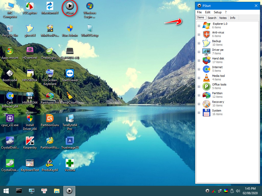Screen dimensions: 262x196
Task: Open Kaspersky desktop icon
Action: click(30, 143)
